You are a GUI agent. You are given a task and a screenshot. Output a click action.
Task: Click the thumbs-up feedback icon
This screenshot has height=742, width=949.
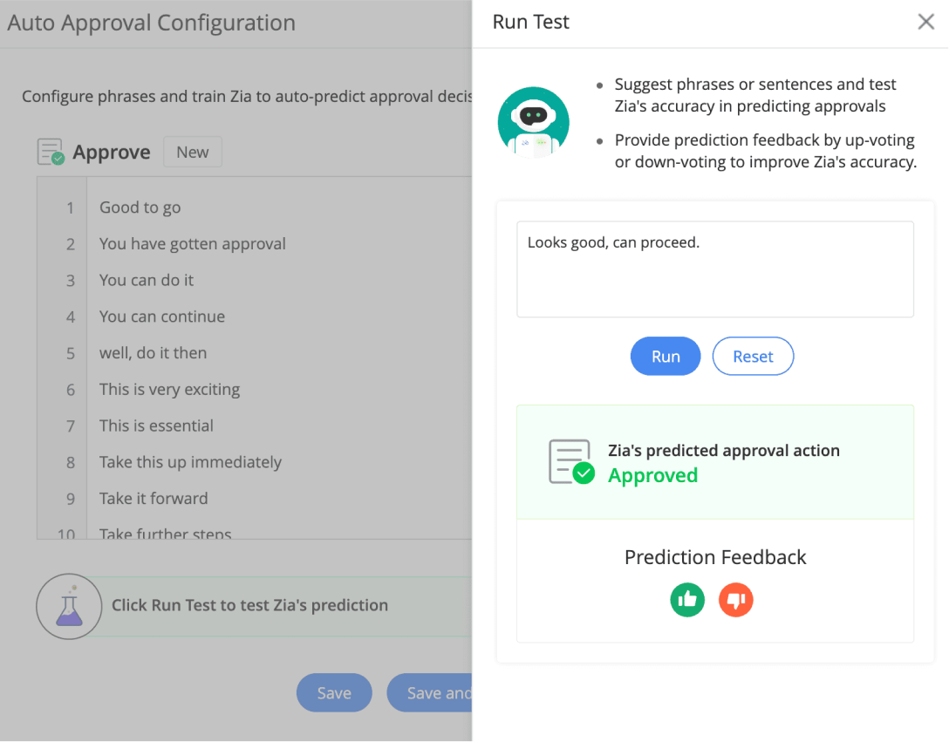pyautogui.click(x=687, y=600)
